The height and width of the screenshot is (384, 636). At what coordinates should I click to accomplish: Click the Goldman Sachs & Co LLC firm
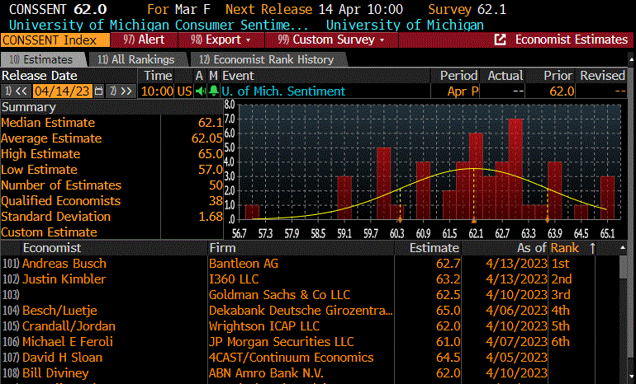(x=279, y=295)
